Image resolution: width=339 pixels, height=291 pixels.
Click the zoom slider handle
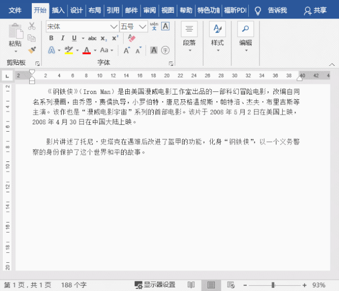tap(273, 285)
